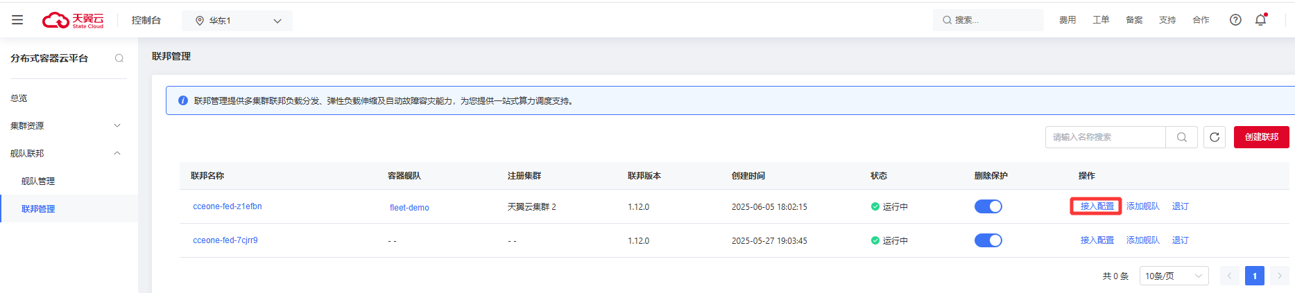Open the hamburger navigation menu
Image resolution: width=1295 pixels, height=293 pixels.
pos(17,20)
